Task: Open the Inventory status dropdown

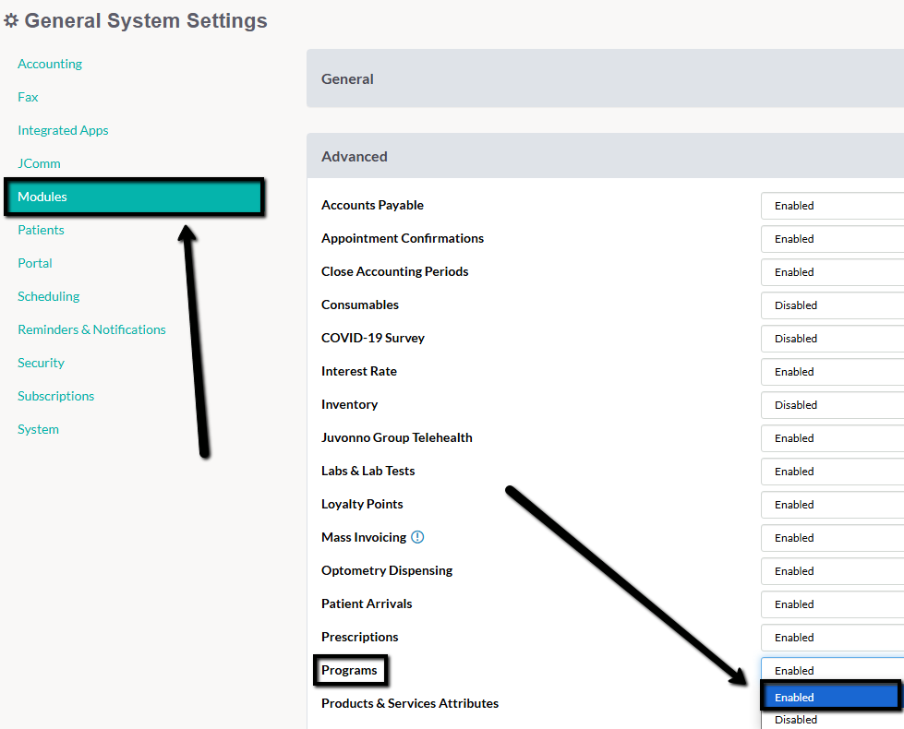Action: click(831, 405)
